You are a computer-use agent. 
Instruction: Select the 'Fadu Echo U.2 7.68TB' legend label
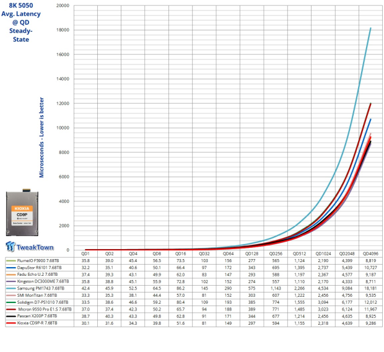pyautogui.click(x=37, y=275)
